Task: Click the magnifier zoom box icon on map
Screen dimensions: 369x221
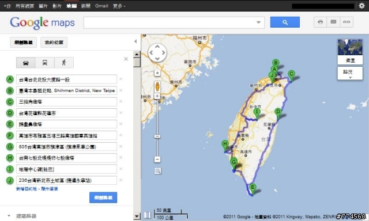Action: 157,171
